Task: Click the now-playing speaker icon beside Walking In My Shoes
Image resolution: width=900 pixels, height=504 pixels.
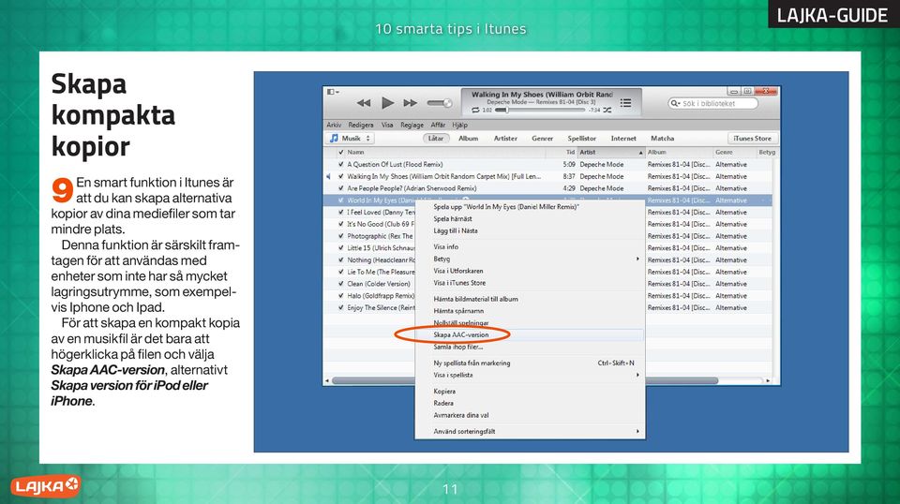Action: (x=329, y=177)
